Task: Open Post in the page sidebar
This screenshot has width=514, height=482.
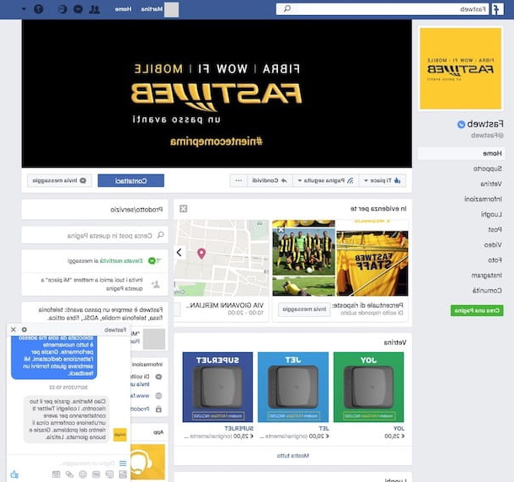Action: point(495,229)
